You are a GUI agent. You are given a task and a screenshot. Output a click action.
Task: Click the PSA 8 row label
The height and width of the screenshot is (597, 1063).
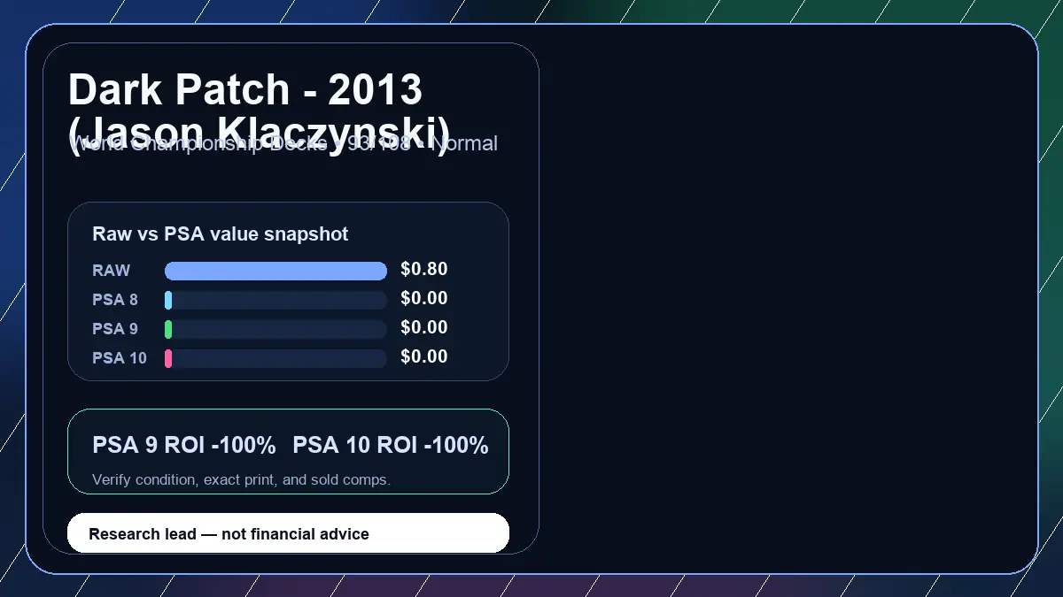coord(115,300)
